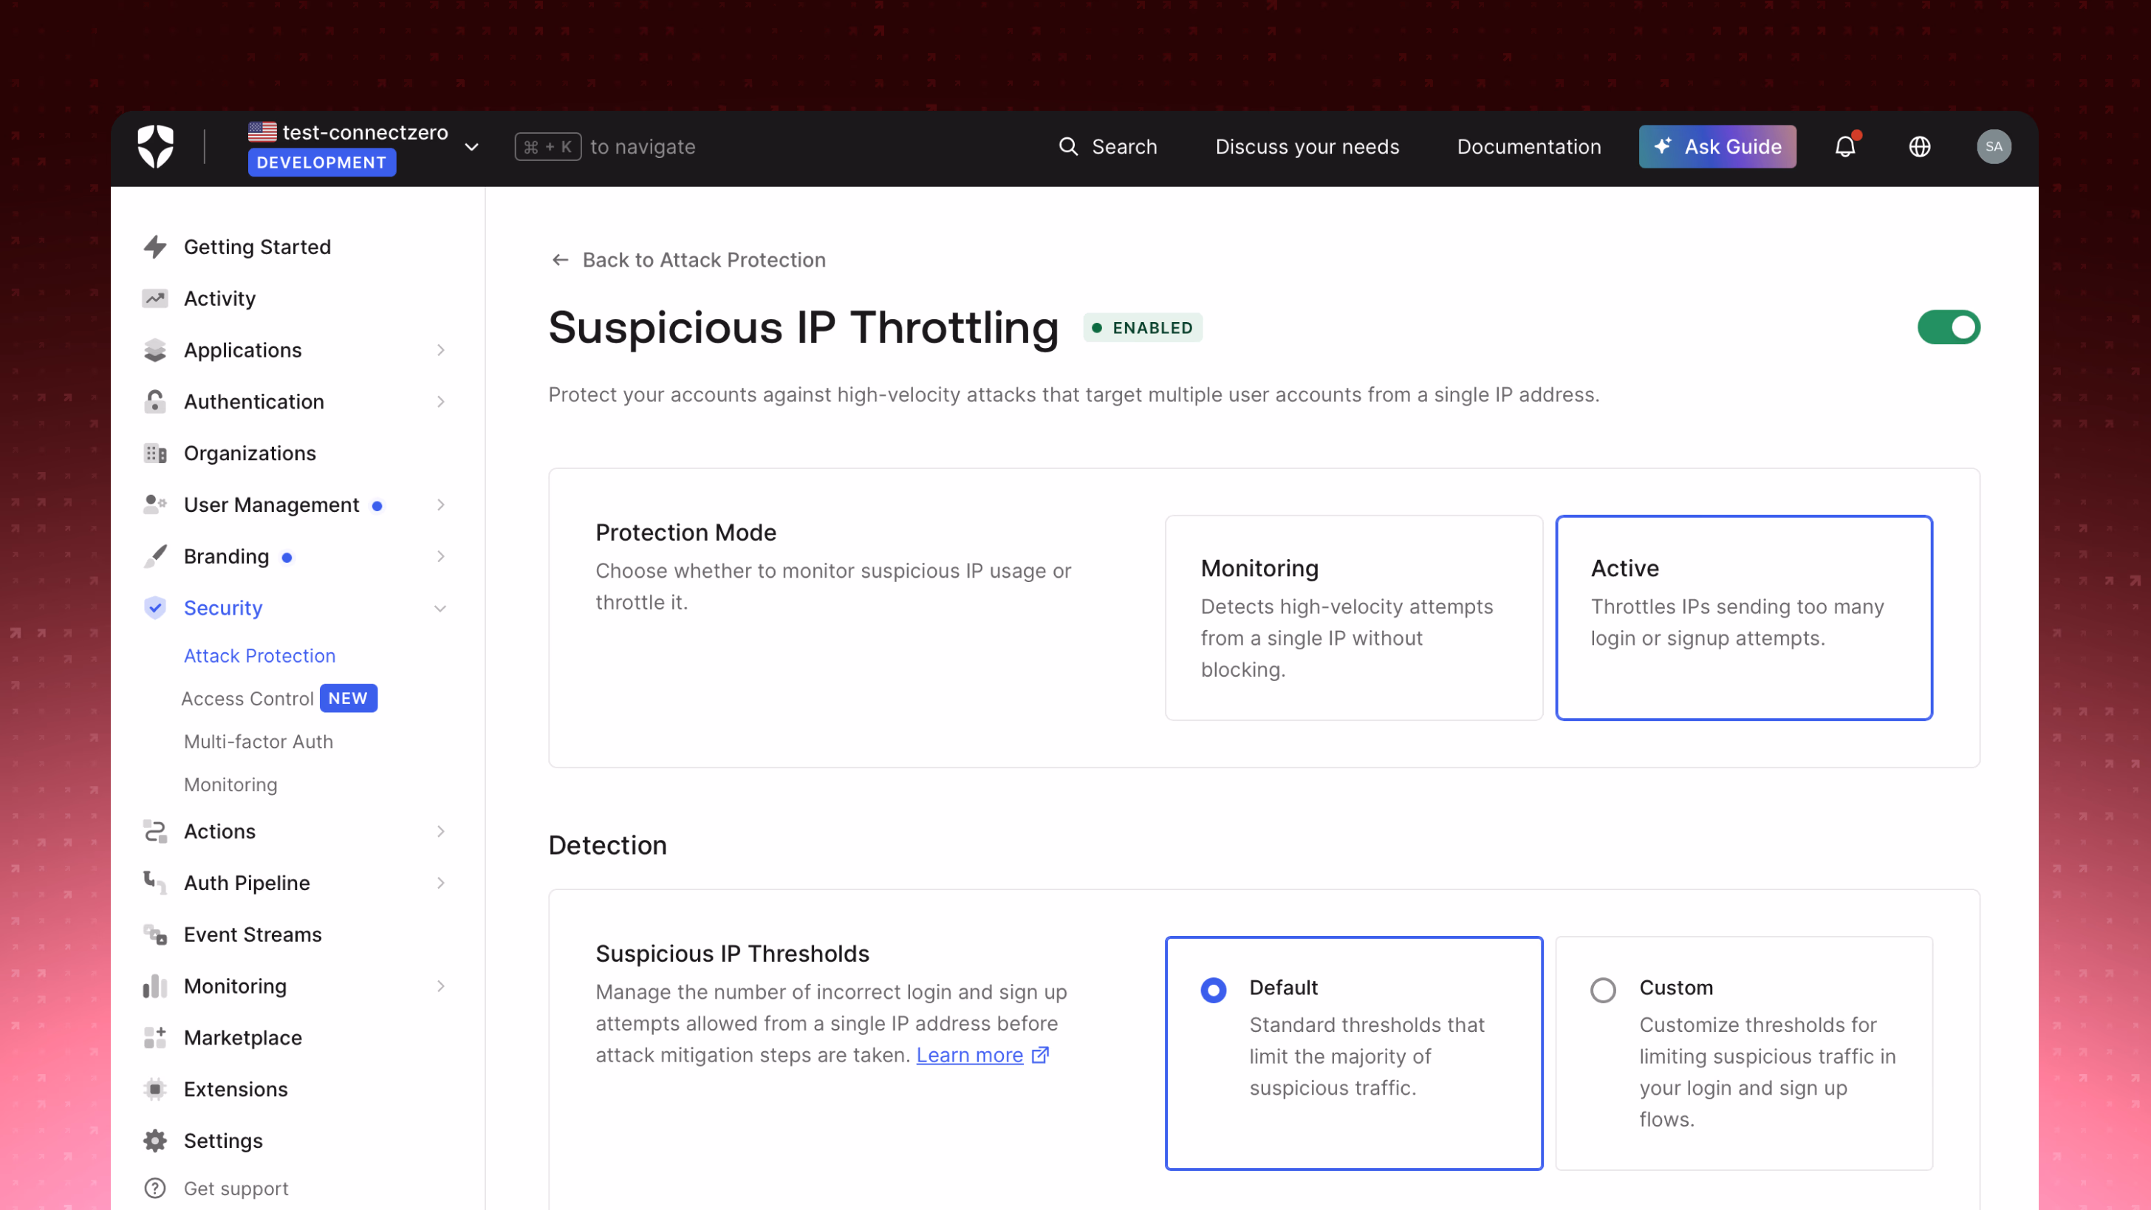This screenshot has width=2151, height=1210.
Task: Click the ⌘ + K navigate shortcut
Action: [x=548, y=147]
